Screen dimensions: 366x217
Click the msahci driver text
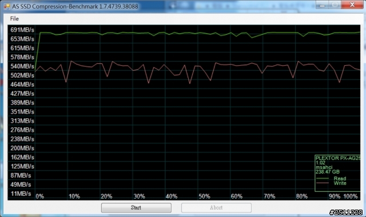324,167
